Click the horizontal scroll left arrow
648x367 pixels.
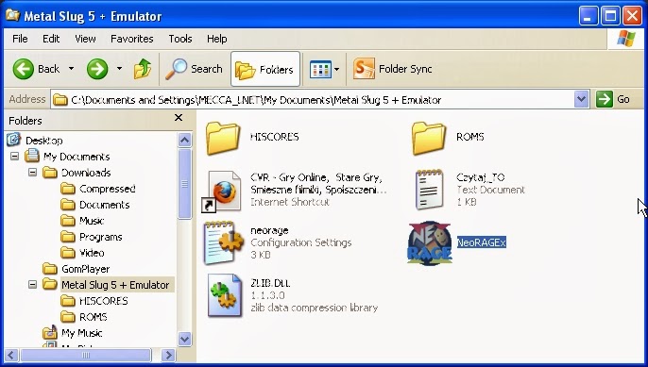point(11,355)
